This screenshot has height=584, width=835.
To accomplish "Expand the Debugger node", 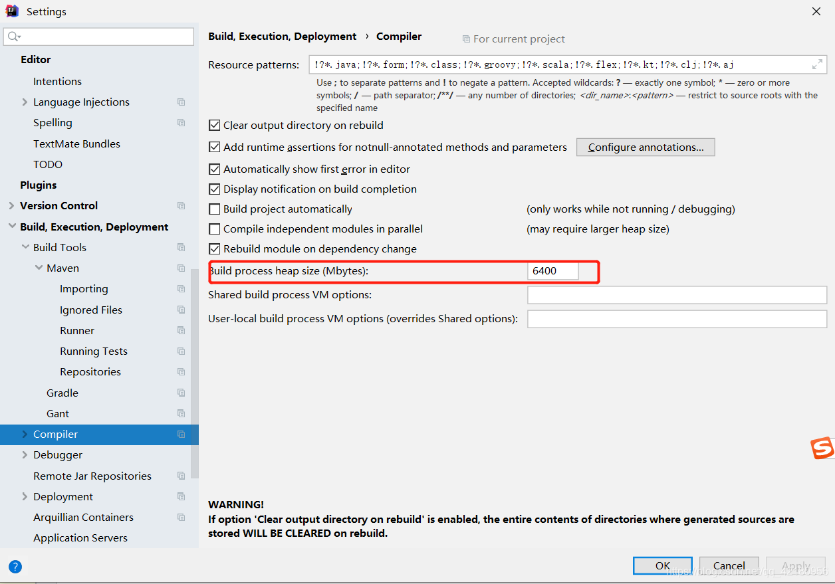I will (25, 455).
